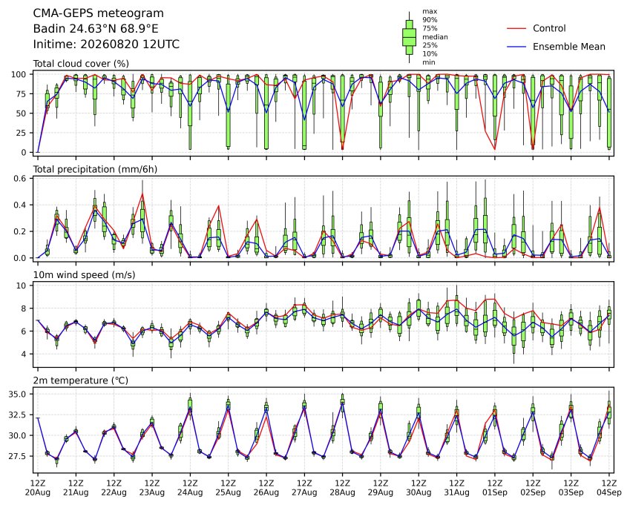Click the Total cloud cover (%) panel title
This screenshot has width=630, height=505.
coord(81,64)
